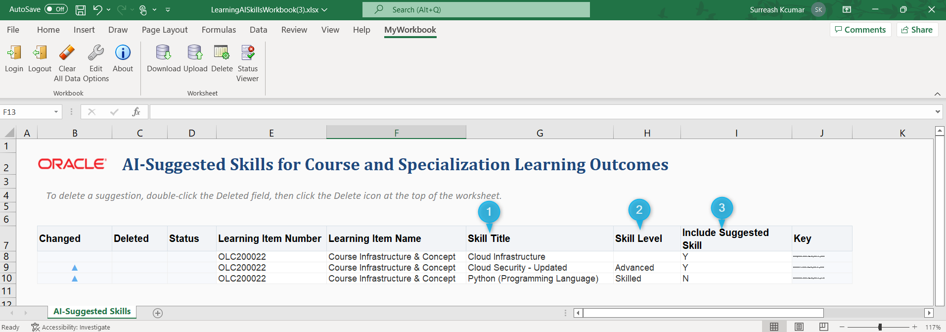The height and width of the screenshot is (332, 946).
Task: Expand the formula bar
Action: pyautogui.click(x=938, y=112)
